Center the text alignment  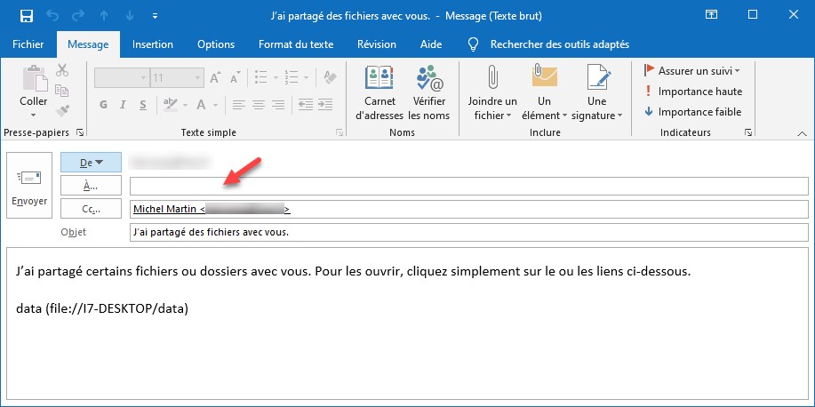(259, 105)
